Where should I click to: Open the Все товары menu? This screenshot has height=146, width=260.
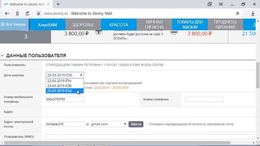(x=15, y=24)
